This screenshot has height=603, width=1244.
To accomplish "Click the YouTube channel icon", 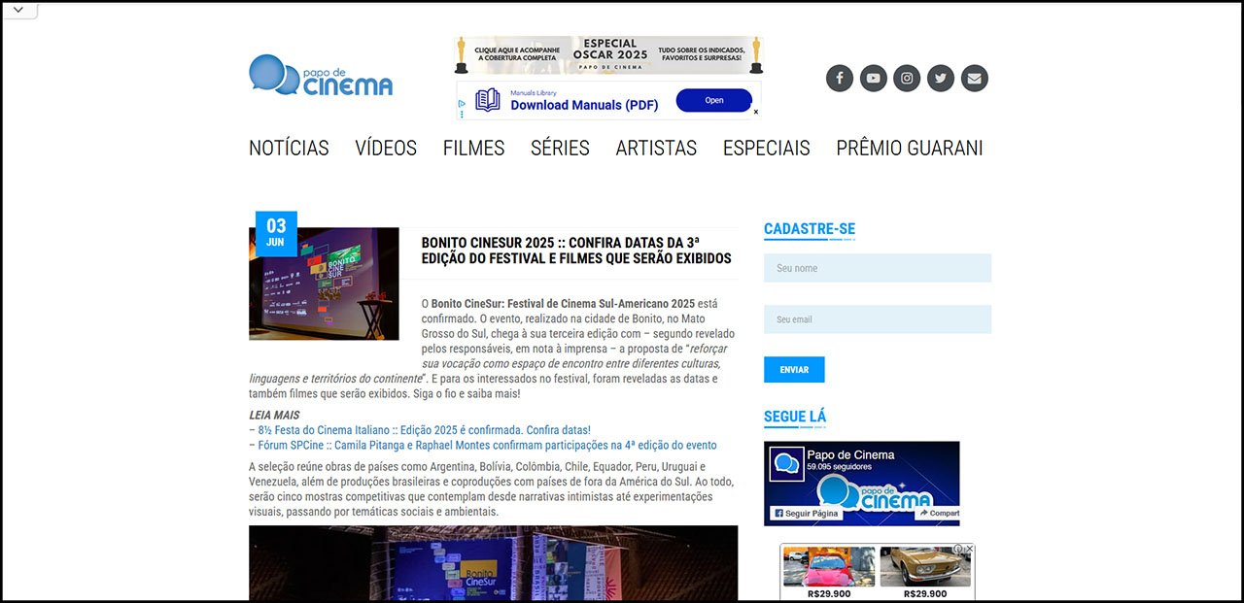I will pos(873,78).
